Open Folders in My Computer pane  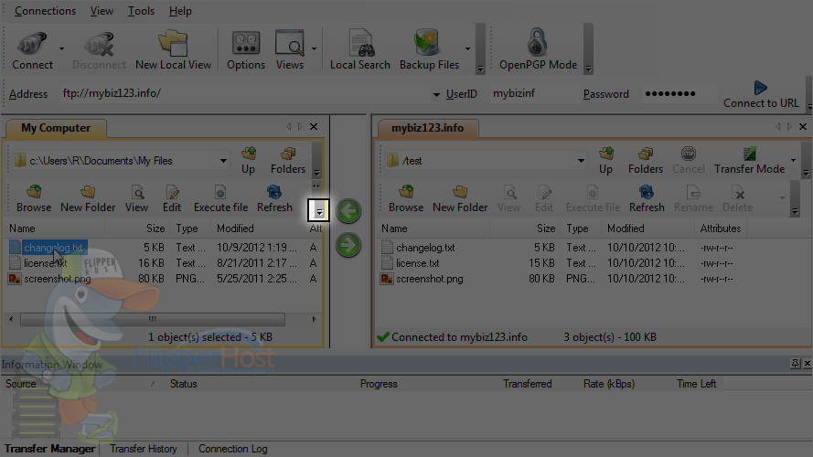coord(288,161)
